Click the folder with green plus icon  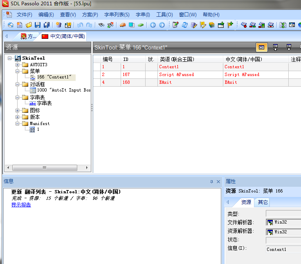click(221, 25)
